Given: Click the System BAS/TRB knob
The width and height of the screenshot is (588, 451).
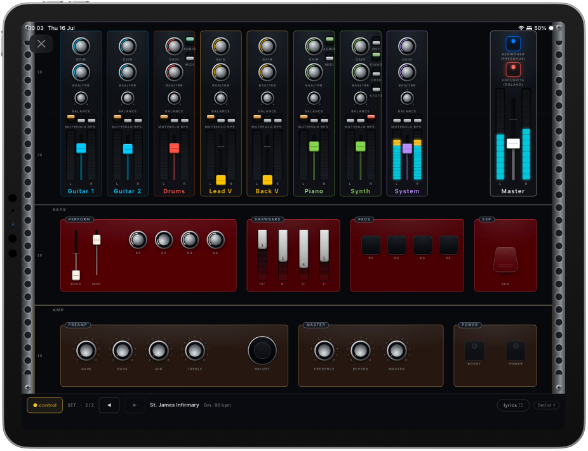Looking at the screenshot, I should point(407,72).
